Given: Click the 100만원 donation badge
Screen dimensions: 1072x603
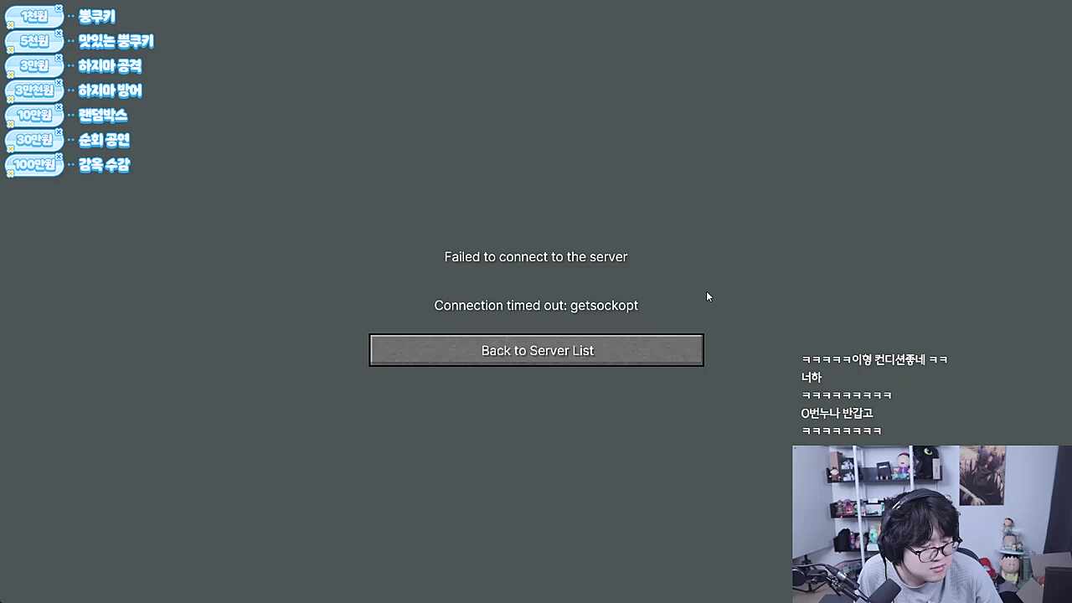Looking at the screenshot, I should tap(34, 165).
